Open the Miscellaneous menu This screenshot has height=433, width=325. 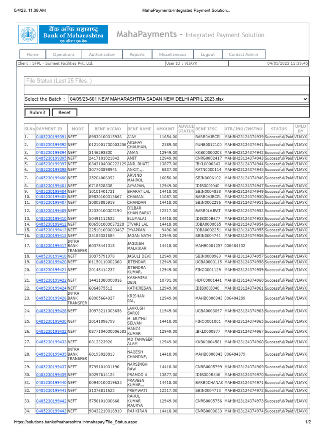pos(173,55)
